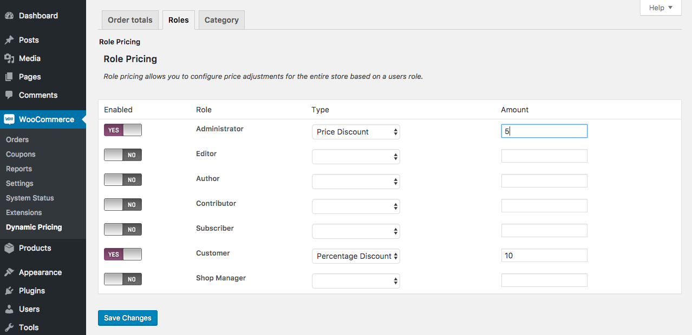Click the Customer Amount input field
The width and height of the screenshot is (692, 335).
[x=544, y=255]
